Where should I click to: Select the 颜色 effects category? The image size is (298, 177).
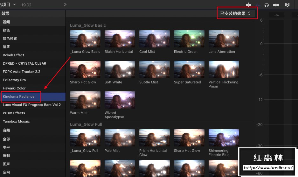click(x=33, y=30)
